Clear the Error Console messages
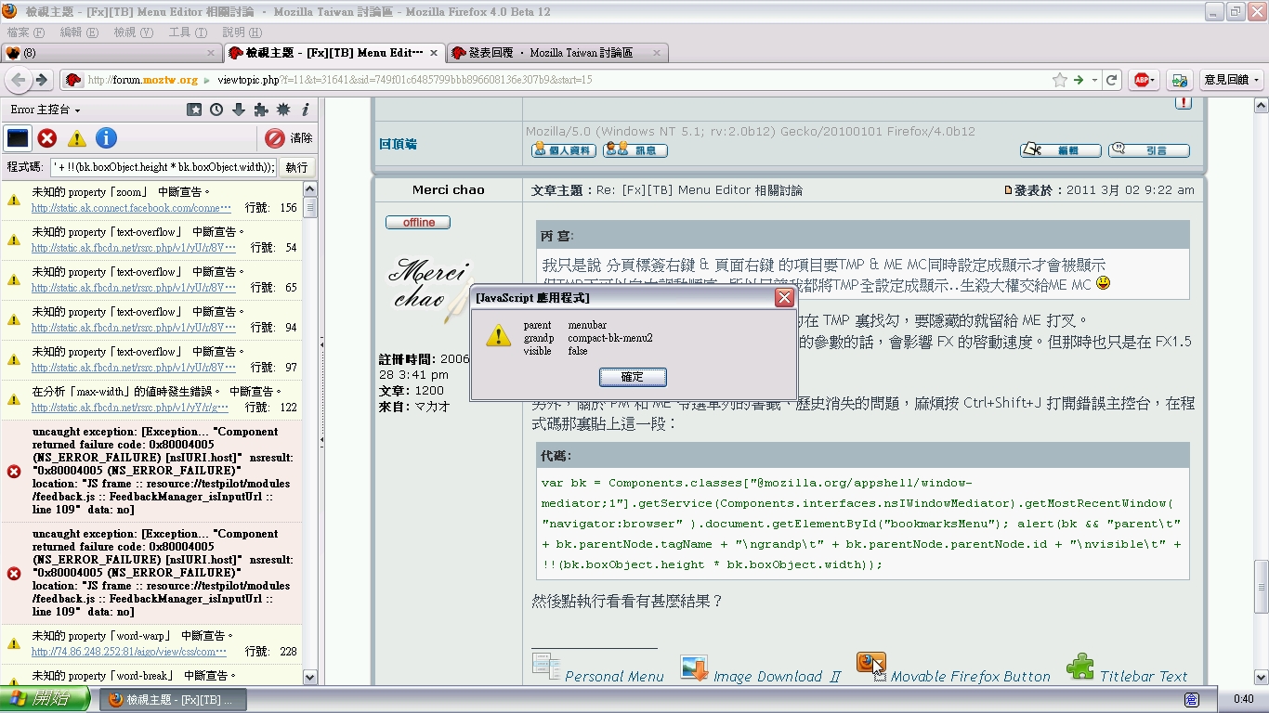The width and height of the screenshot is (1269, 713). point(289,138)
